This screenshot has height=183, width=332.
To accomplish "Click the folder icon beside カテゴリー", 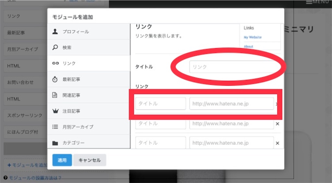I will (55, 143).
